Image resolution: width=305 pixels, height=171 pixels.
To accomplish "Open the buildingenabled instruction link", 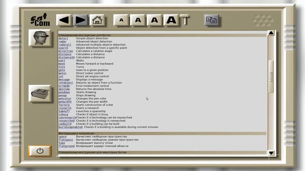I will 71,127.
